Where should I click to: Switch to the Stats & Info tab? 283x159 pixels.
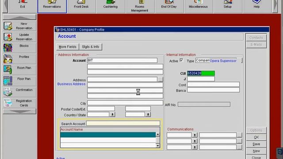point(91,47)
